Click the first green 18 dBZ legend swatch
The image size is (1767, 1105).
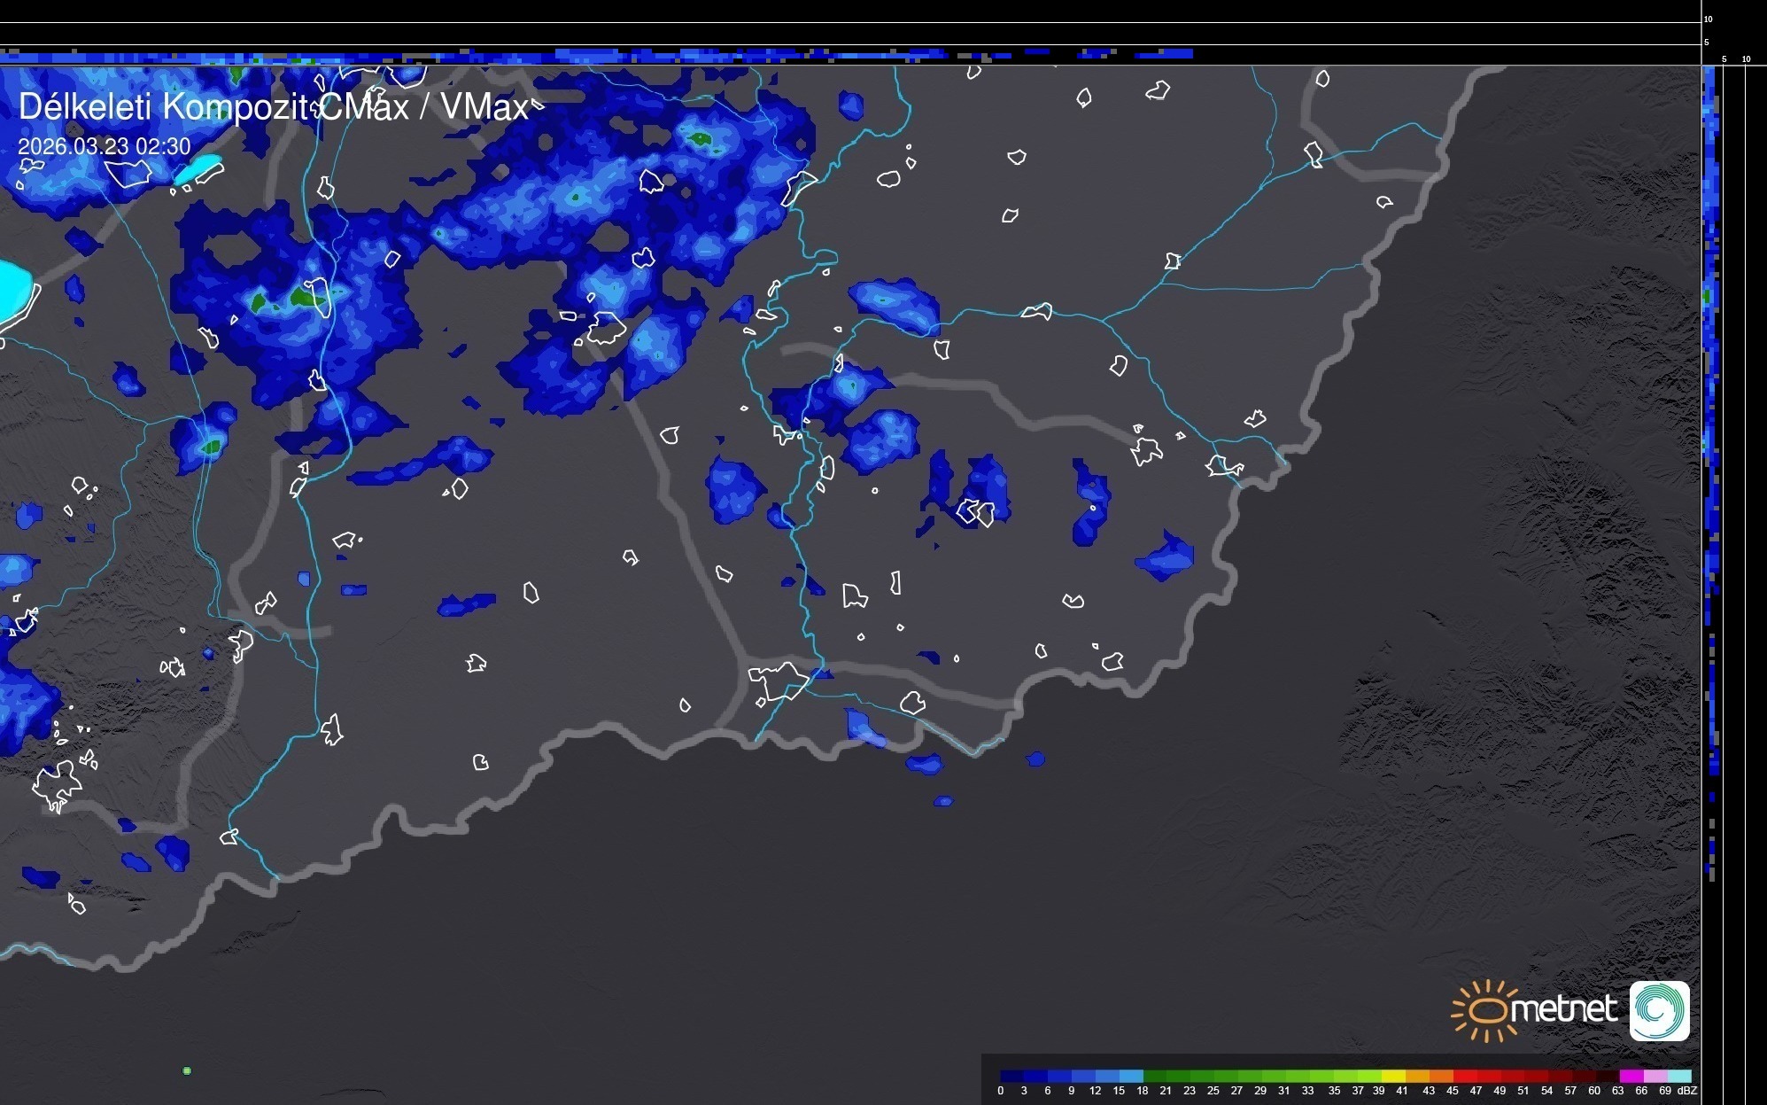(1154, 1076)
